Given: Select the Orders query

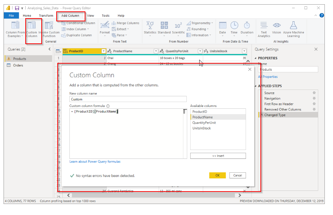Looking at the screenshot, I should click(x=28, y=65).
